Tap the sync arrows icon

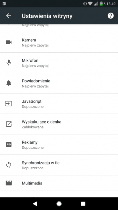click(x=9, y=165)
